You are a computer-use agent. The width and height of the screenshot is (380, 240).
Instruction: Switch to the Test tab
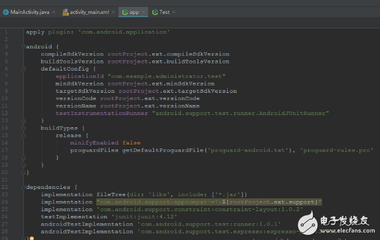tap(164, 12)
